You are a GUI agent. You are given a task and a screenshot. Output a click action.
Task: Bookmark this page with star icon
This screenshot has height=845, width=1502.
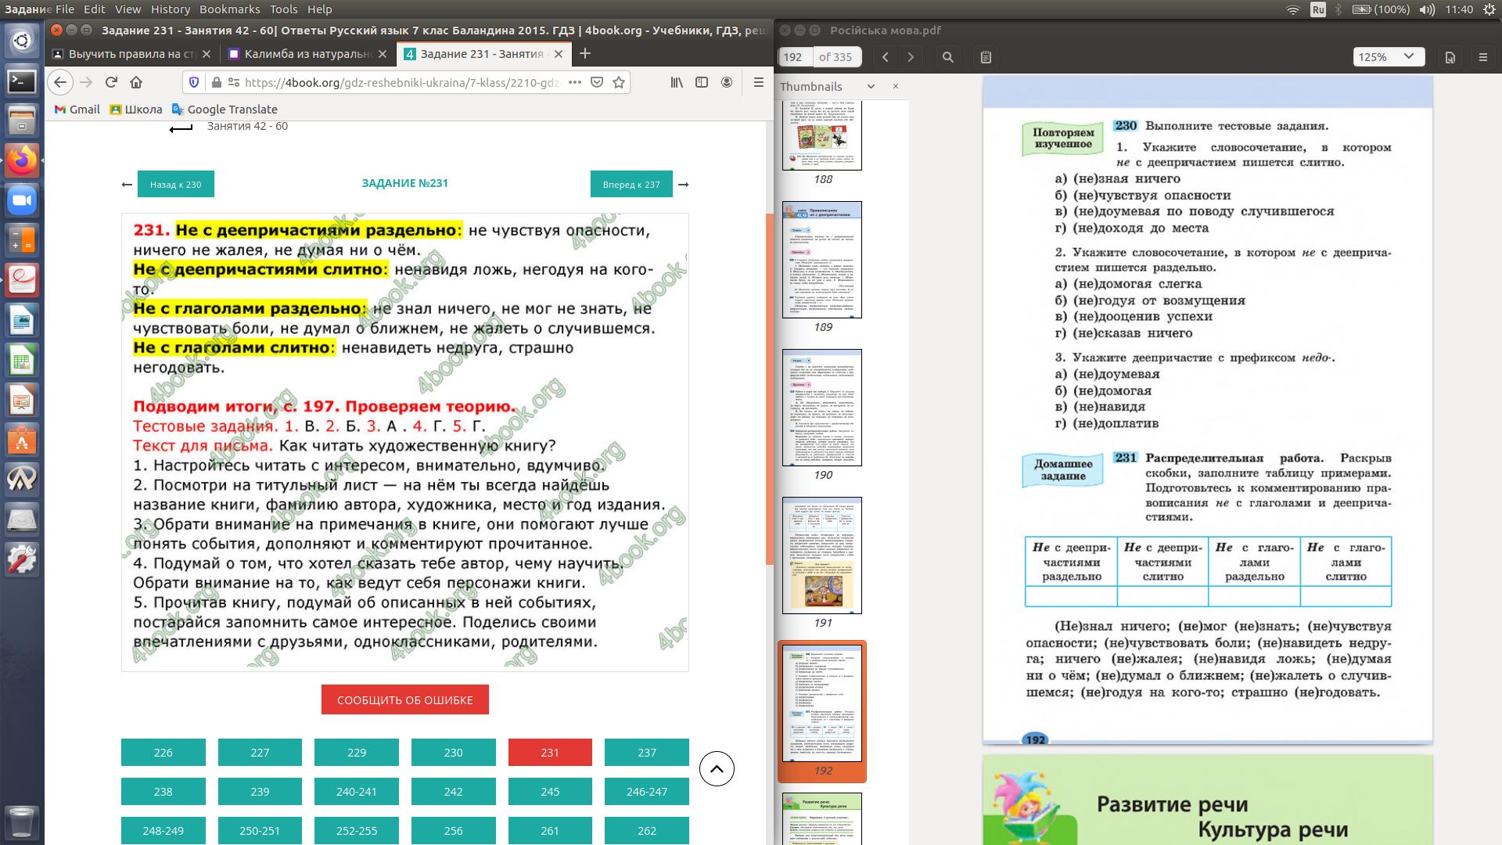619,82
